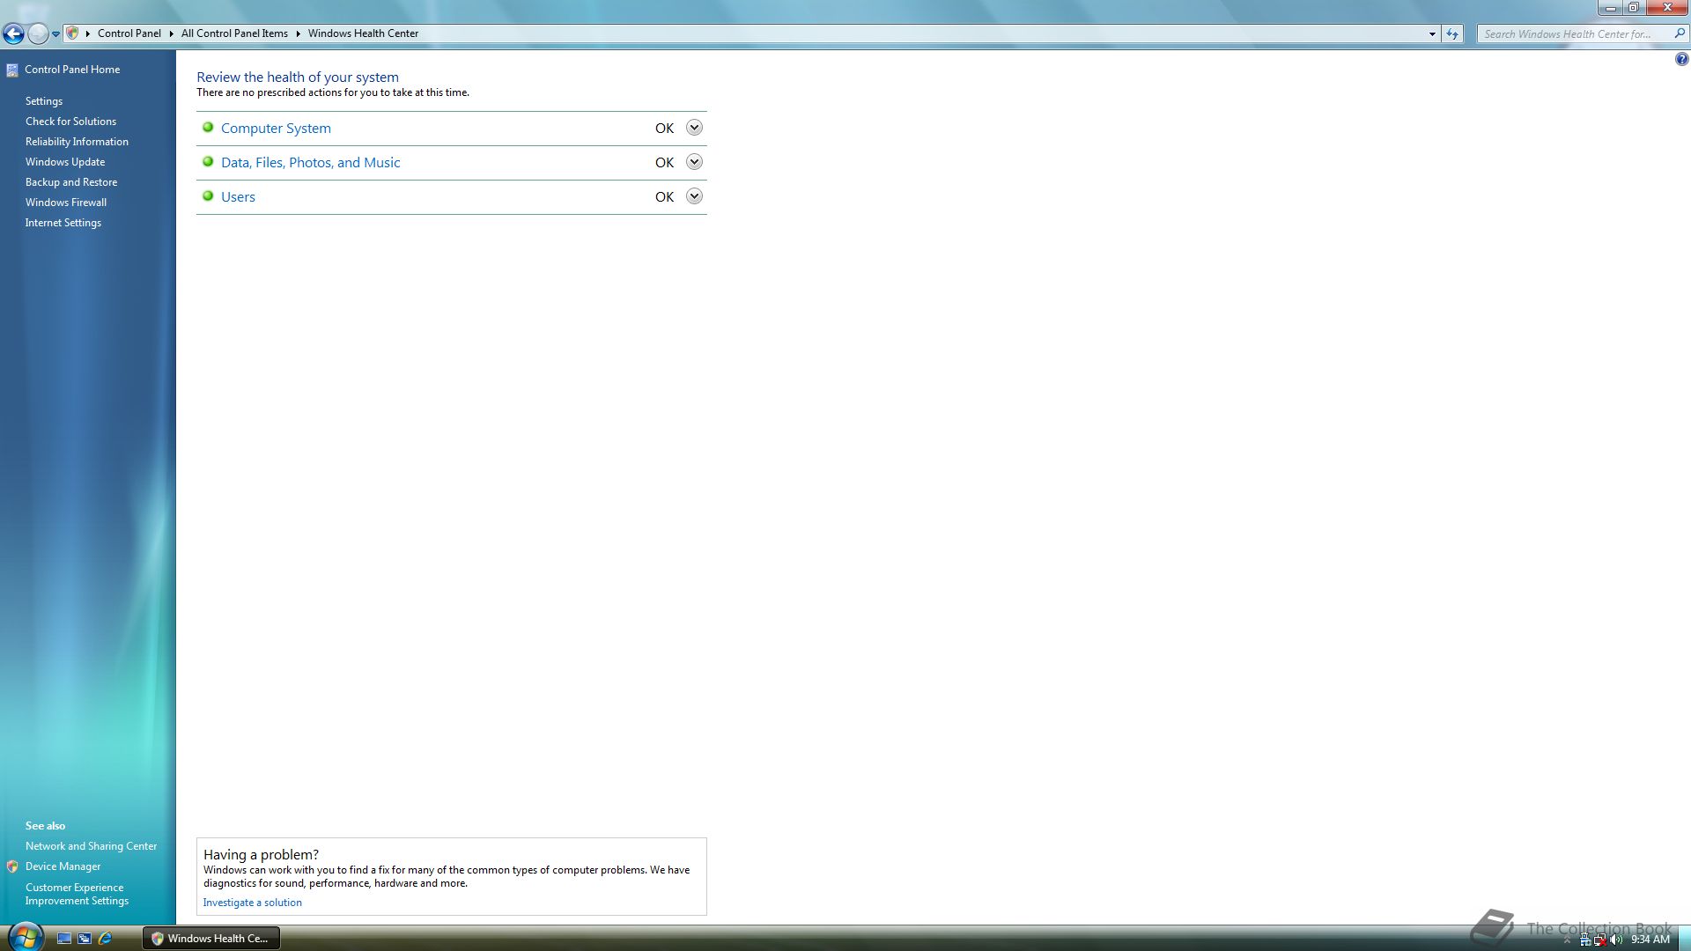Click the 'Having a problem?' heading

[x=261, y=854]
